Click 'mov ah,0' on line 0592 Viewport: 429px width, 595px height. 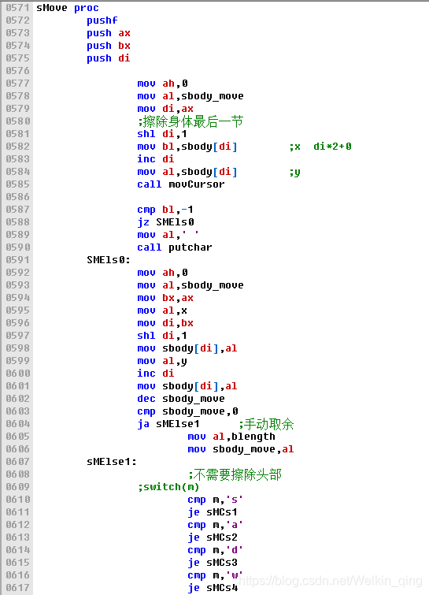point(162,273)
